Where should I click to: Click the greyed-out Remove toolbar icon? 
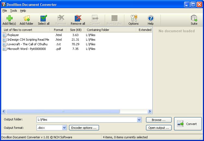pyautogui.click(x=61, y=18)
